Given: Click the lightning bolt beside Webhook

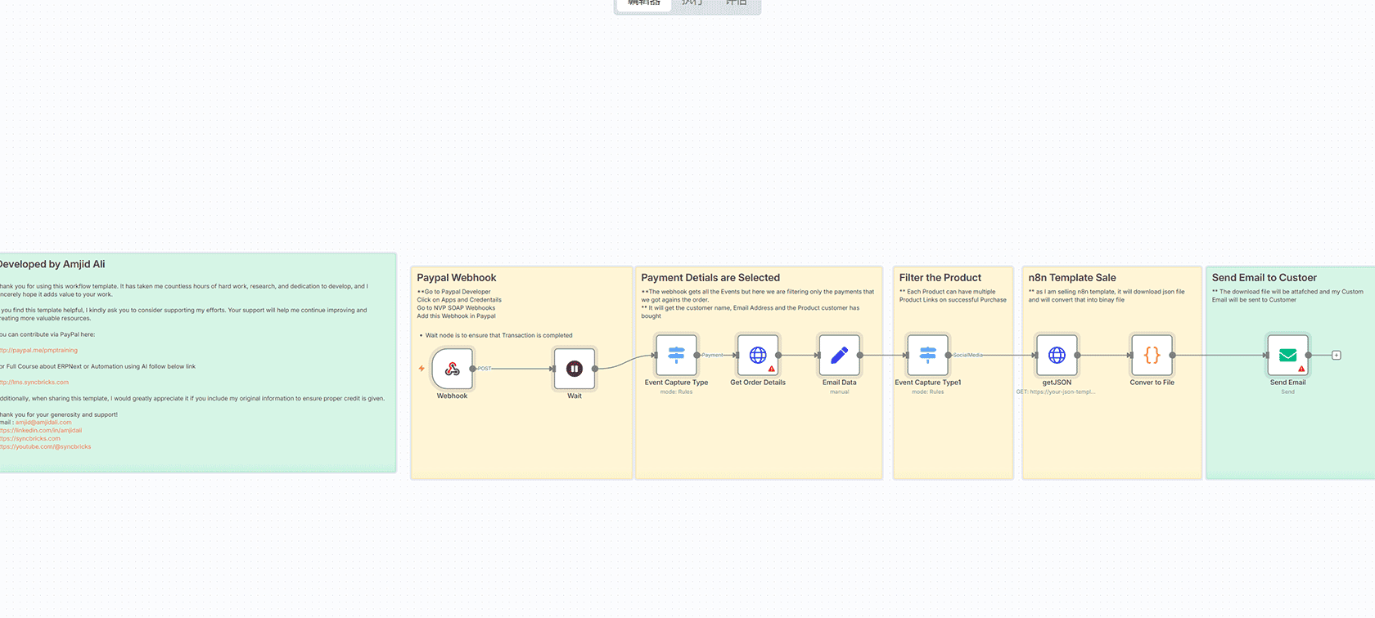Looking at the screenshot, I should click(x=422, y=369).
